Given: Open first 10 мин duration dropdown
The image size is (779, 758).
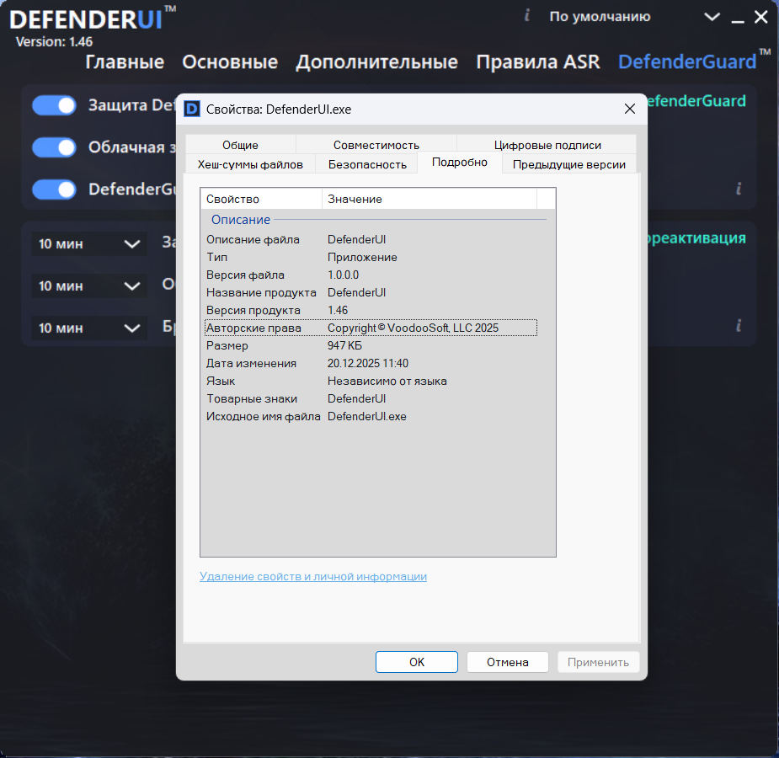Looking at the screenshot, I should 89,244.
